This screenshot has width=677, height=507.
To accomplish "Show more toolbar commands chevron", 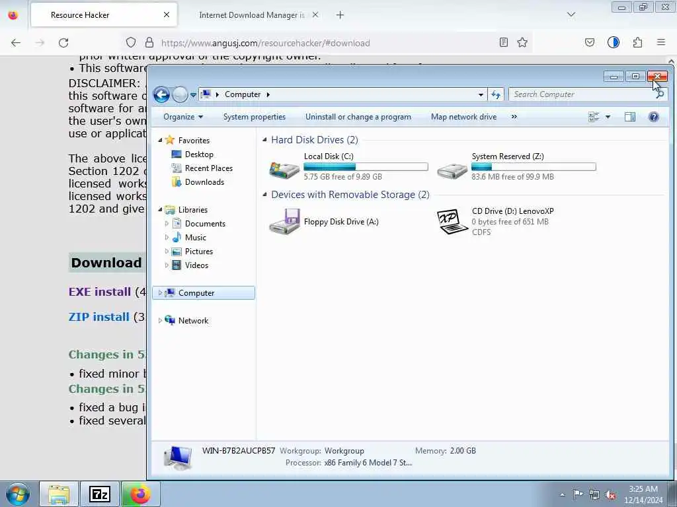I will [514, 117].
